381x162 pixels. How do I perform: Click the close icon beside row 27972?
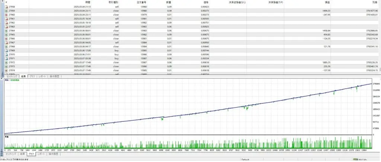tap(6, 63)
